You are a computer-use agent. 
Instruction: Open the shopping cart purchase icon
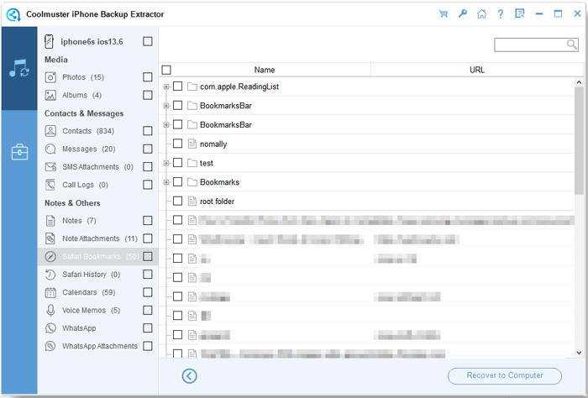tap(444, 14)
